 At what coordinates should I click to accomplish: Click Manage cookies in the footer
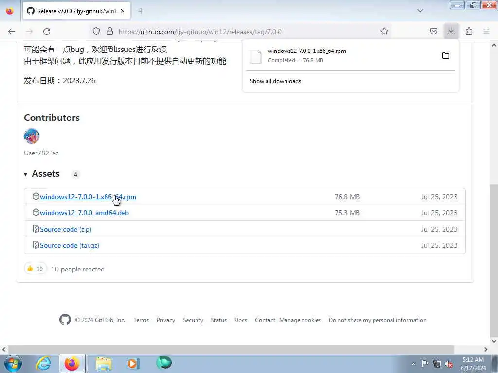pos(300,320)
